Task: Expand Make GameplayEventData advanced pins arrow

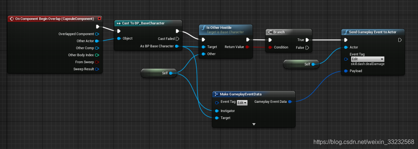Action: click(254, 124)
